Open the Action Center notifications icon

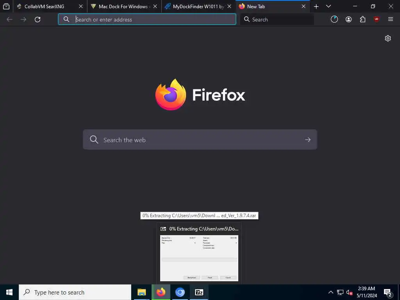[388, 292]
